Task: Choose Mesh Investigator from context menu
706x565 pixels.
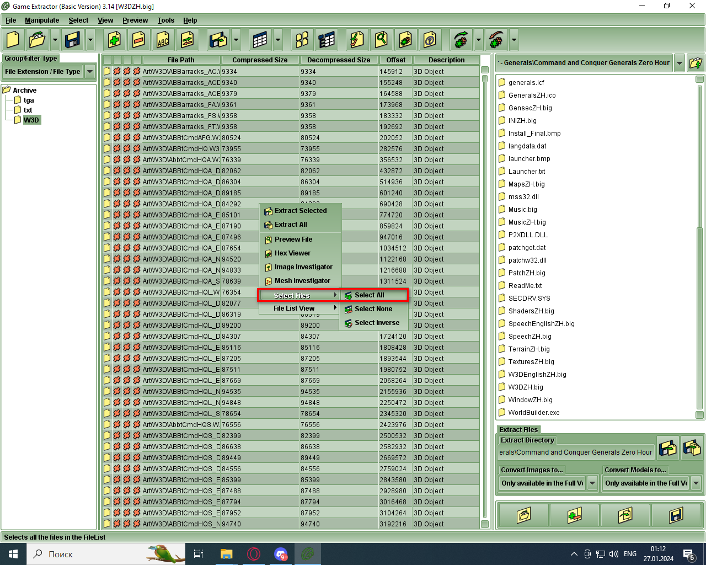Action: point(300,281)
